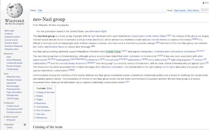
Task: Open the white nationalism link
Action: click(132, 56)
